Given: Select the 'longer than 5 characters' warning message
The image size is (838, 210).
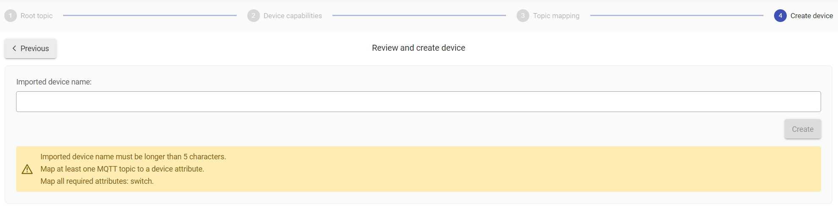Looking at the screenshot, I should [x=133, y=157].
